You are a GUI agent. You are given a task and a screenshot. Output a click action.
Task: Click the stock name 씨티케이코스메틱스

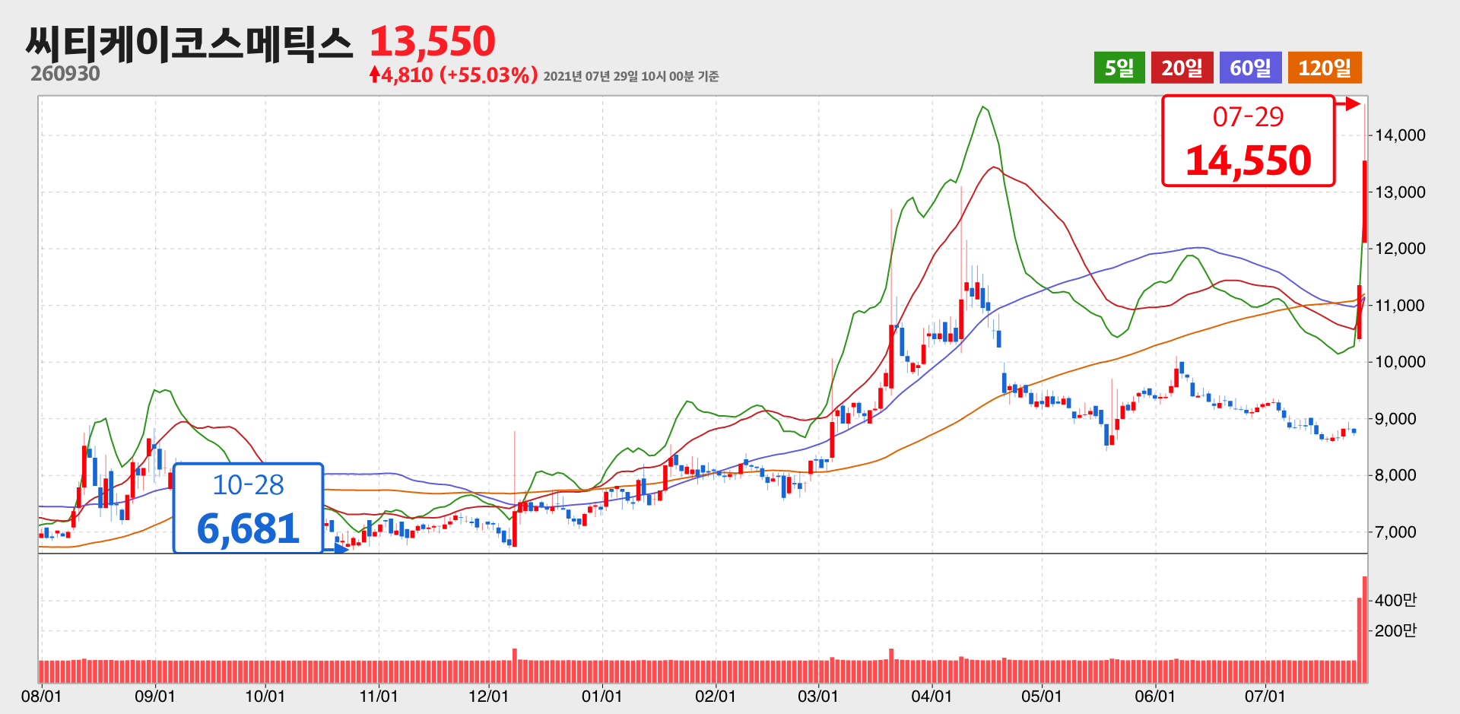click(189, 43)
